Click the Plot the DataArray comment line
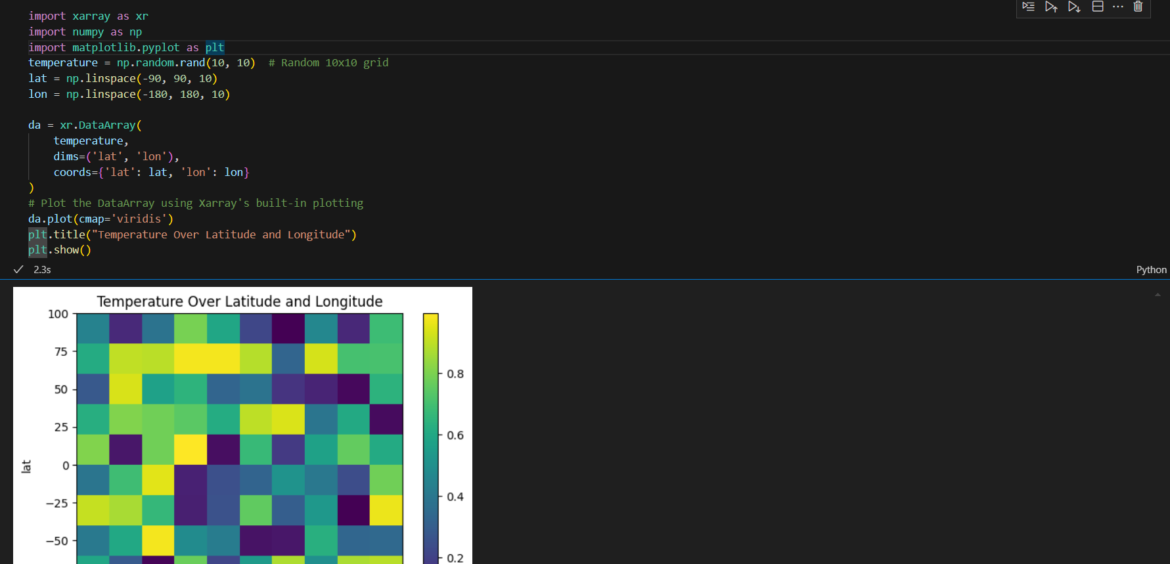 (196, 204)
